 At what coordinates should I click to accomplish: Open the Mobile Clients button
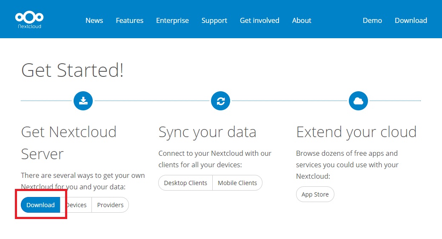coord(237,183)
